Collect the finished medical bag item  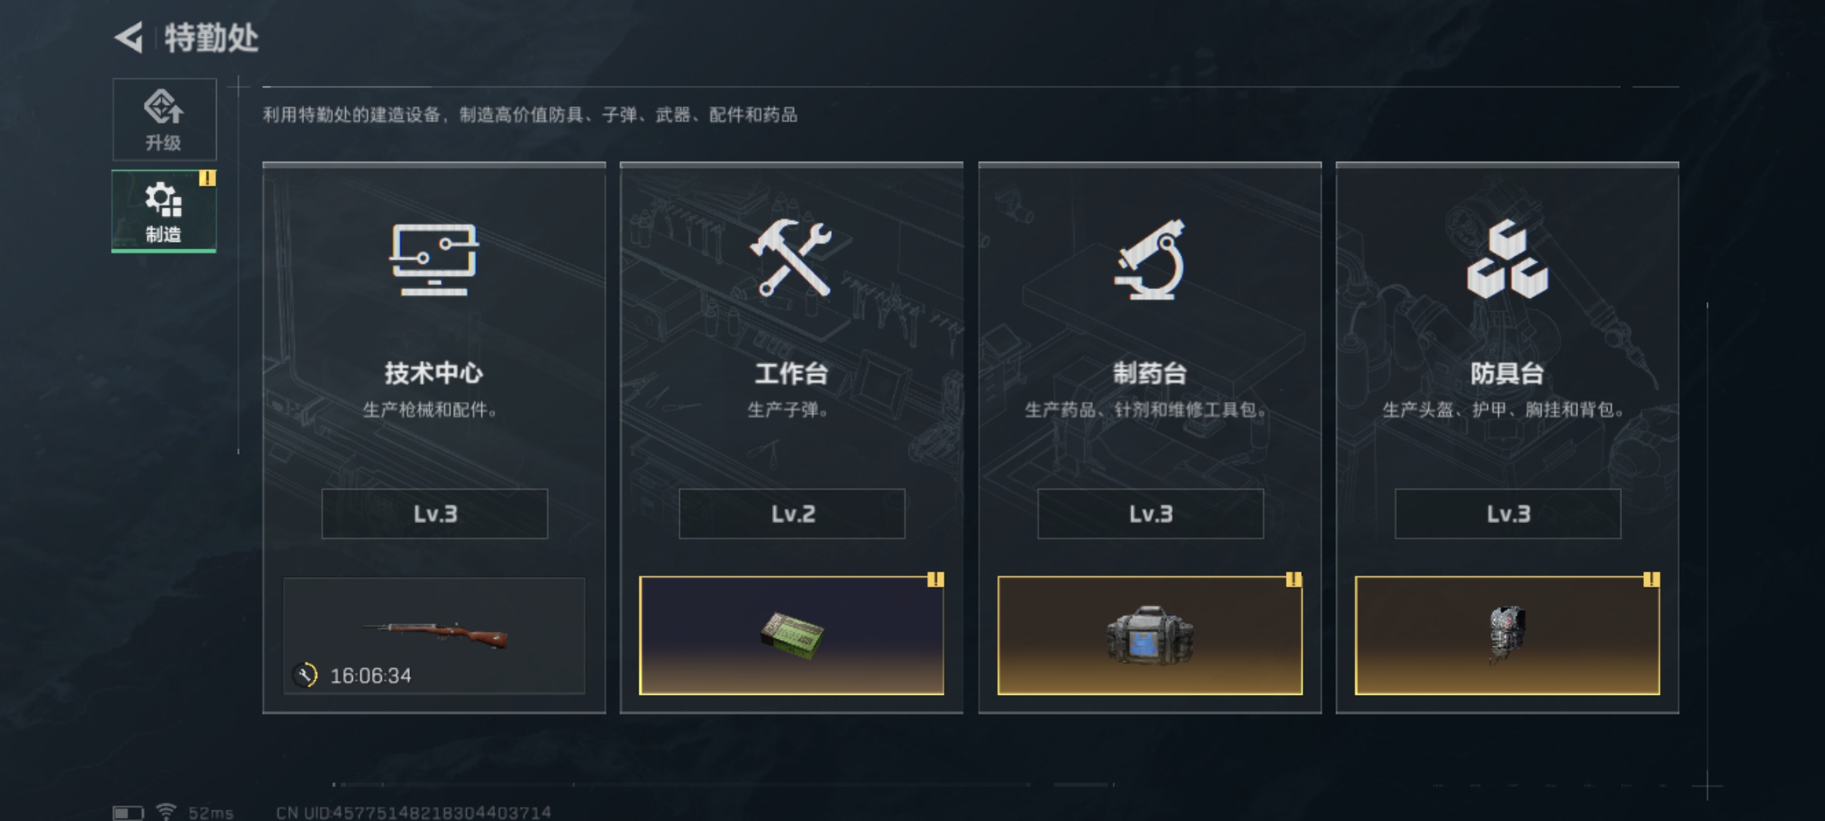1150,636
